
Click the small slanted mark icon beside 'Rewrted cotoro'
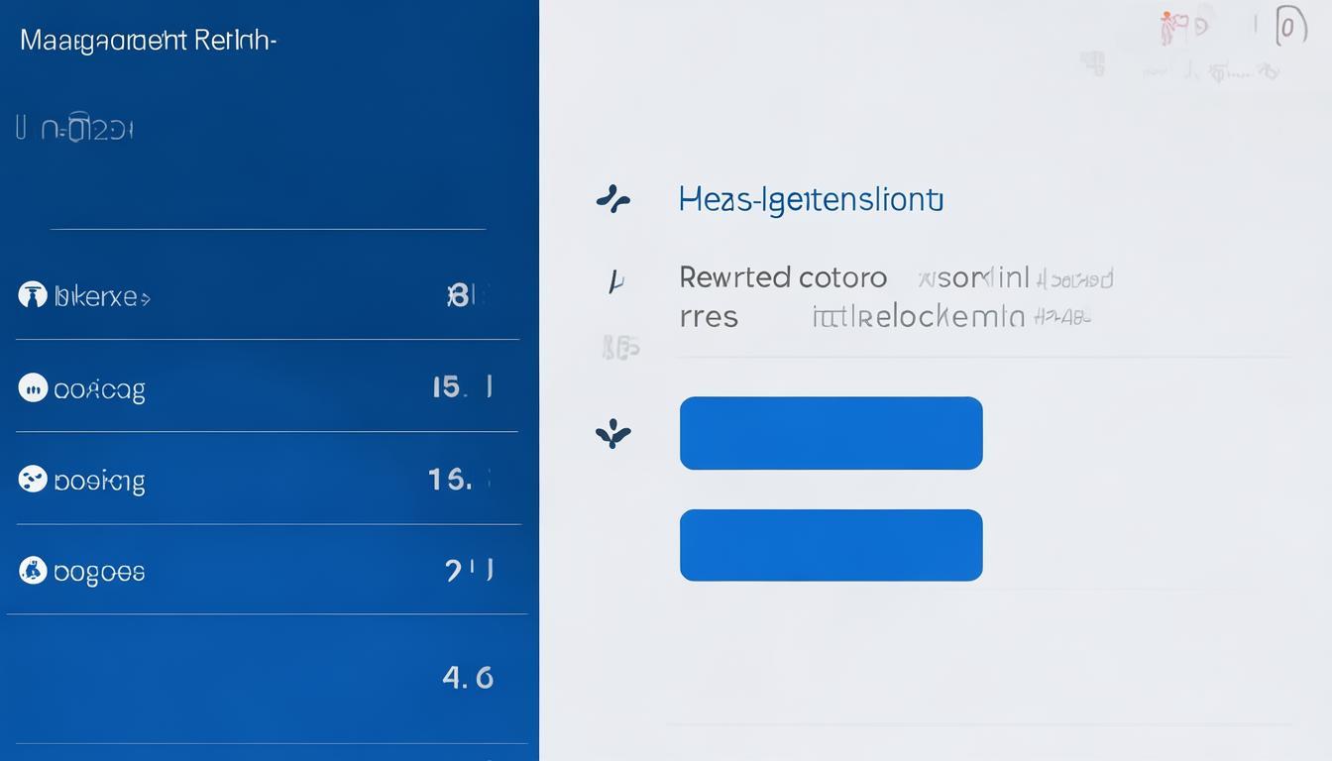(x=615, y=281)
